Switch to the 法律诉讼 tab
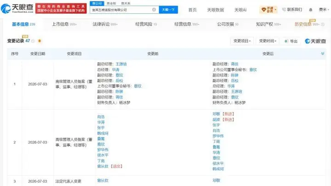 [x=105, y=24]
